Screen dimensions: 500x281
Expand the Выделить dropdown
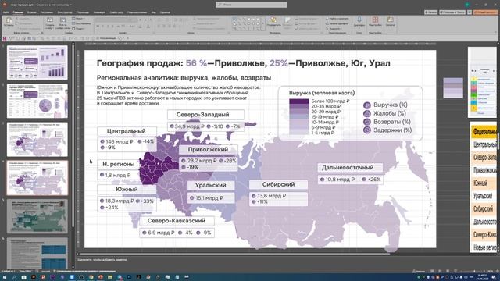[334, 28]
